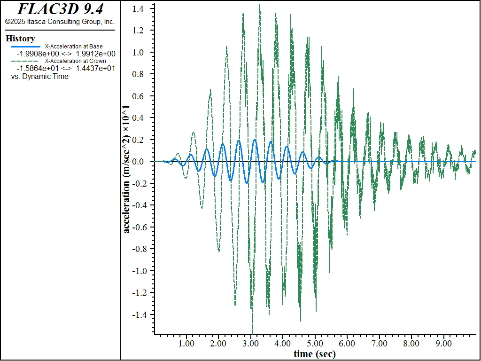Click the solid blue legend line sample
Viewport: 481px width, 361px height.
(25, 47)
